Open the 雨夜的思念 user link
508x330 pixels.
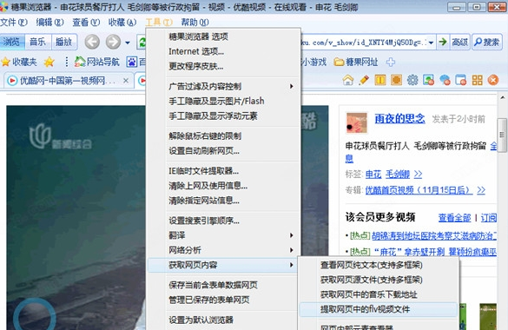pyautogui.click(x=399, y=119)
